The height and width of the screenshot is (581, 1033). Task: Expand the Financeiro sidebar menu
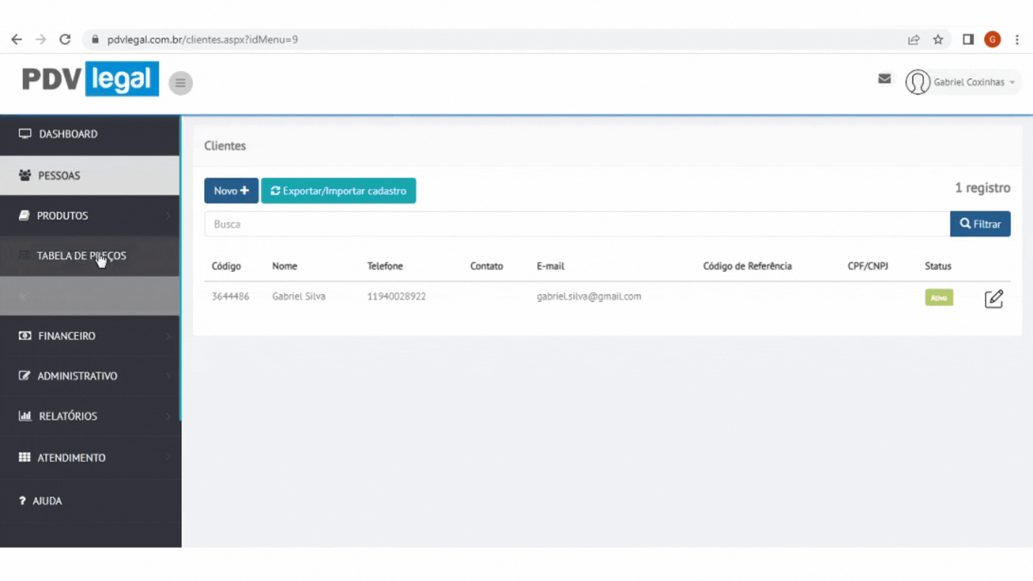pyautogui.click(x=67, y=336)
